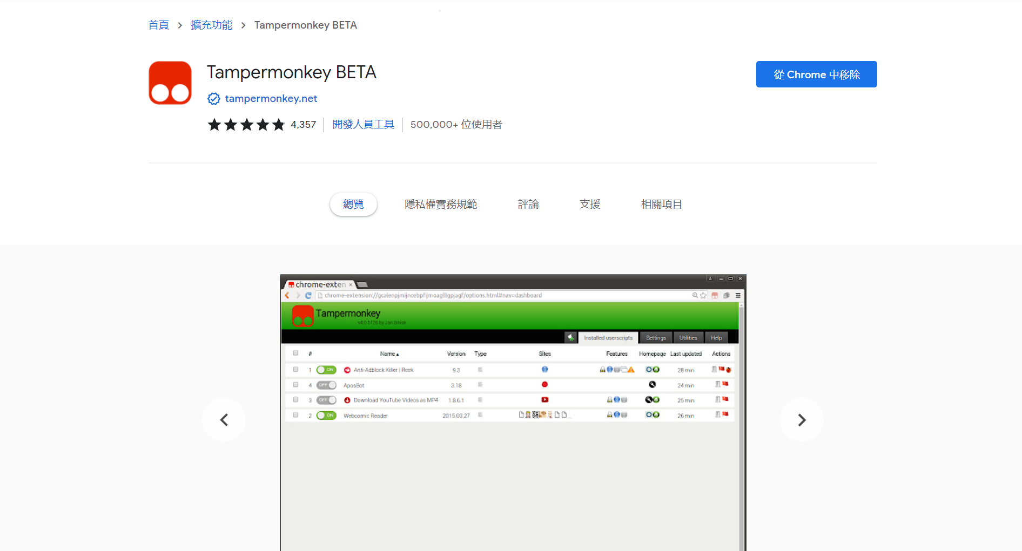1022x551 pixels.
Task: Click the red flag icon in AposBot row
Action: pyautogui.click(x=725, y=384)
